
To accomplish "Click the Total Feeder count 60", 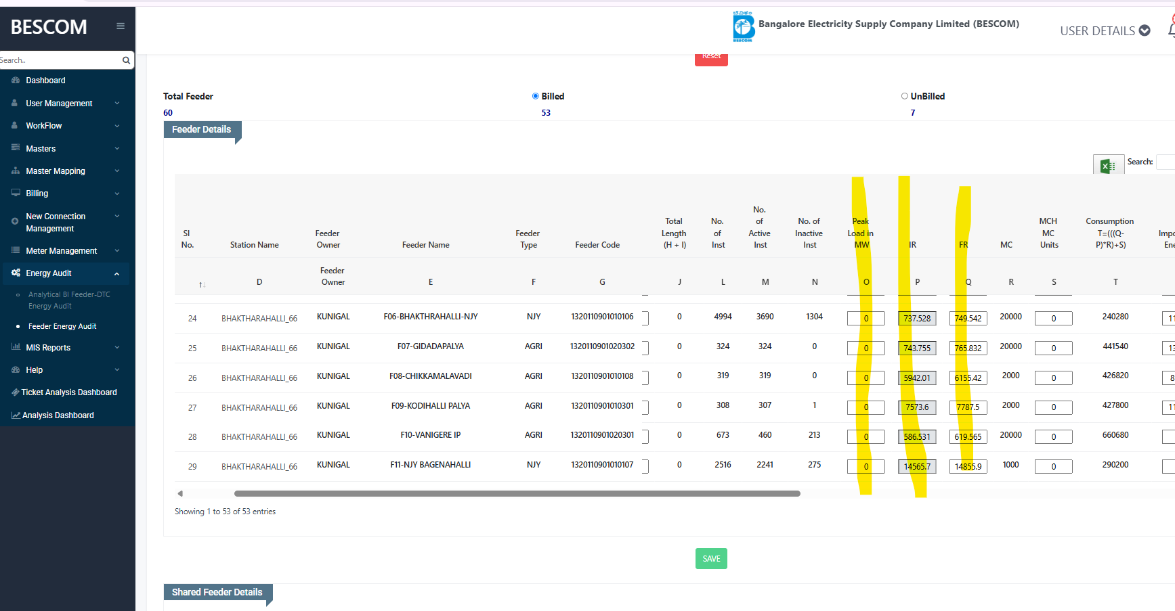I will click(168, 112).
